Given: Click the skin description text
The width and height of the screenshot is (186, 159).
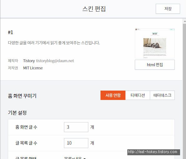Looking at the screenshot, I should 54,43.
